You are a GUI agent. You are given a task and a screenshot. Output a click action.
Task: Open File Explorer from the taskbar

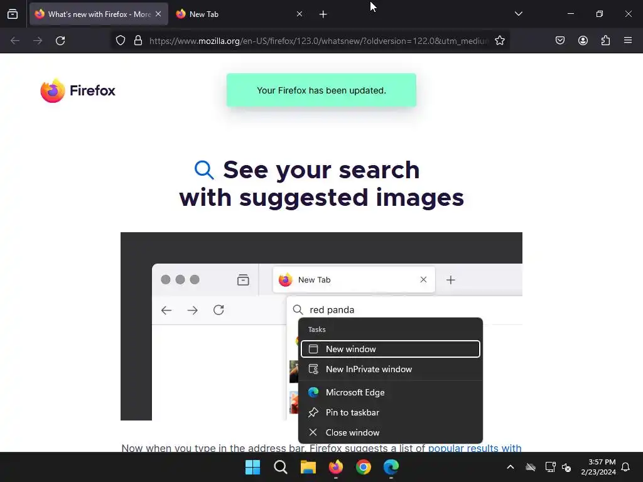308,467
